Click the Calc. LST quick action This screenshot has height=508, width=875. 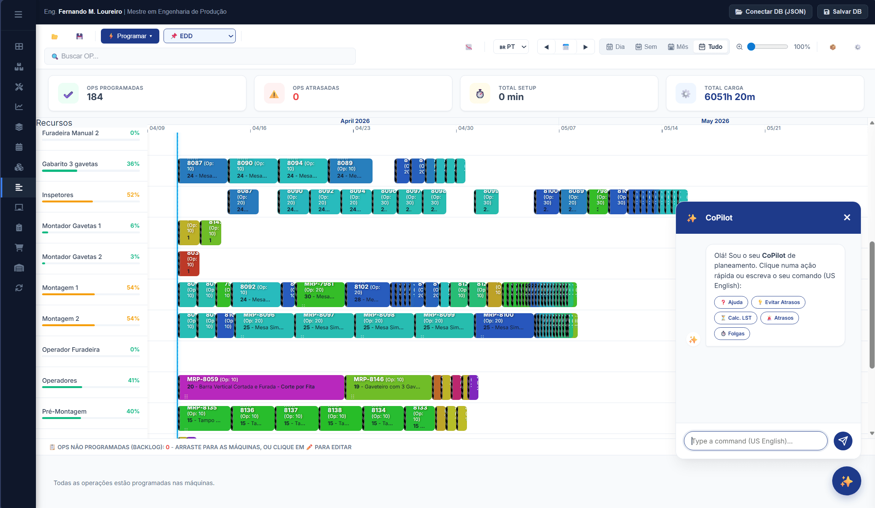click(x=736, y=318)
